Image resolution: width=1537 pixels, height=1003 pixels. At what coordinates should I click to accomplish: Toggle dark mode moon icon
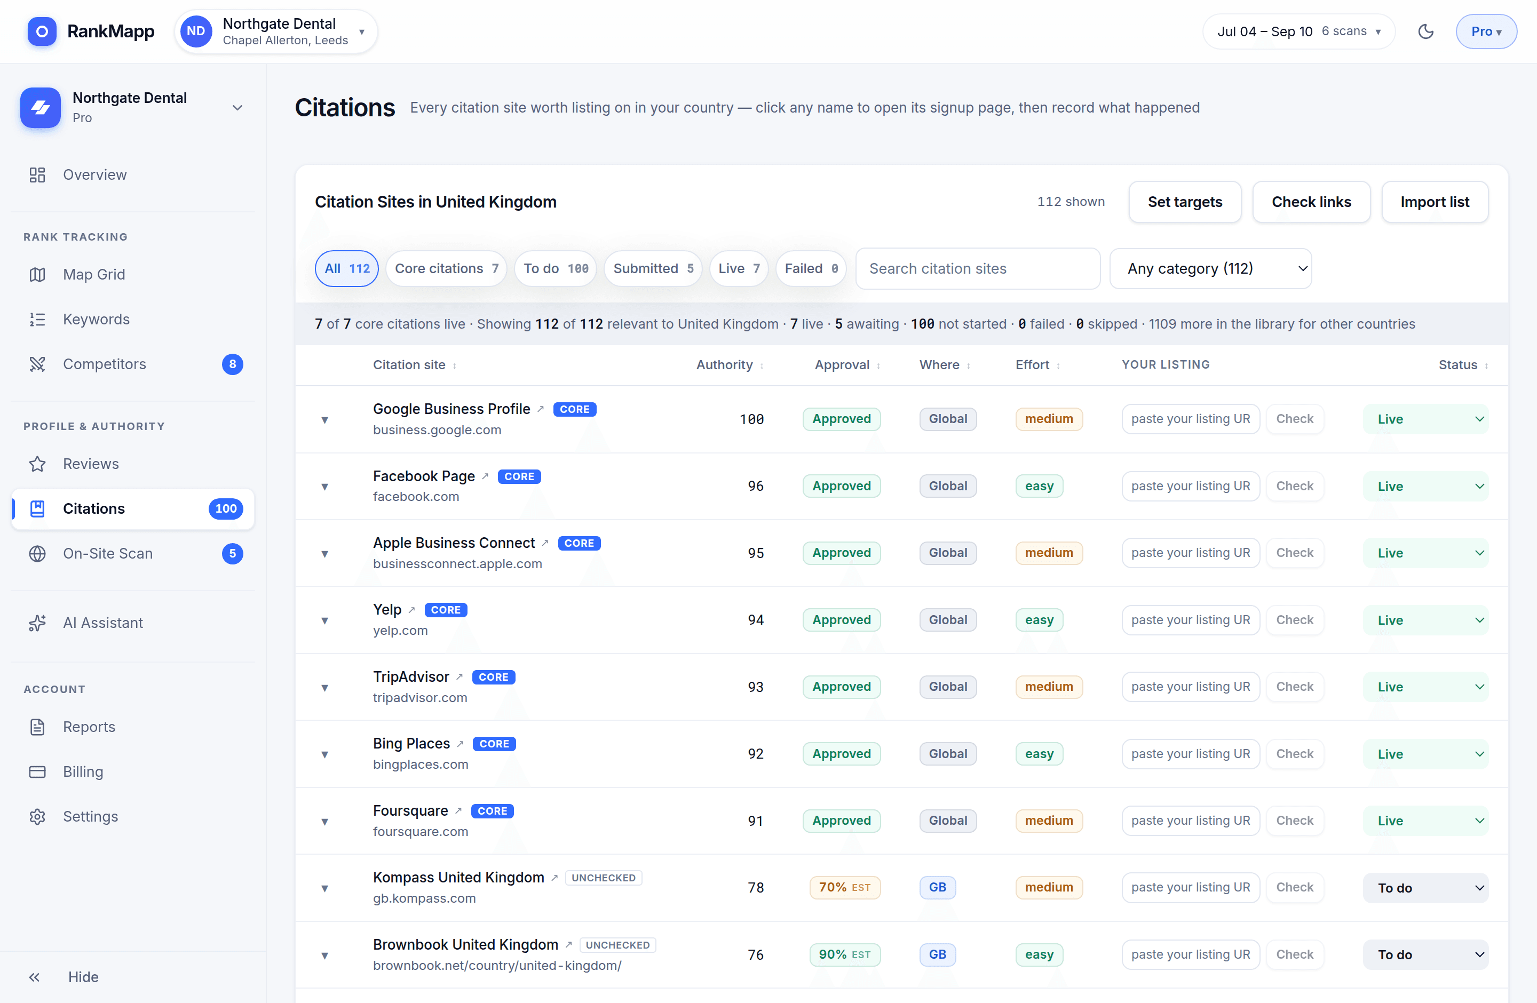(1425, 31)
